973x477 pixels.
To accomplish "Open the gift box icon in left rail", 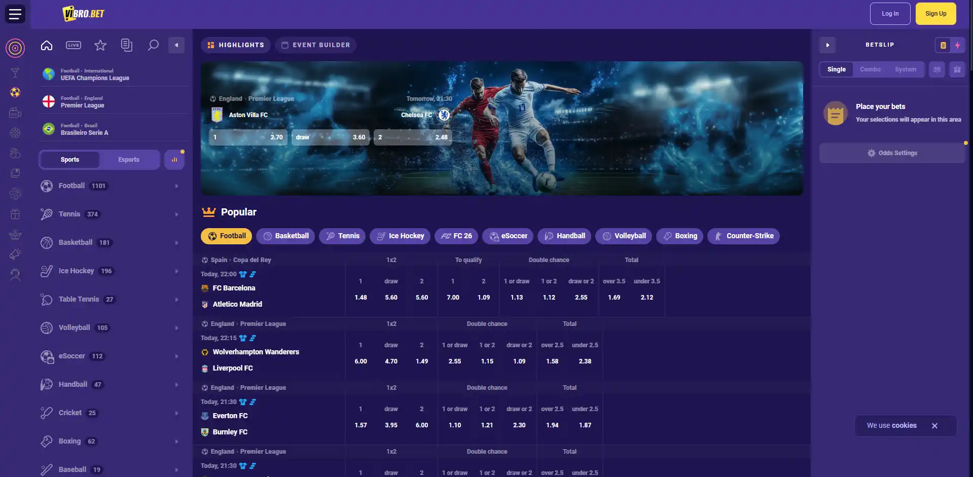I will (x=15, y=214).
